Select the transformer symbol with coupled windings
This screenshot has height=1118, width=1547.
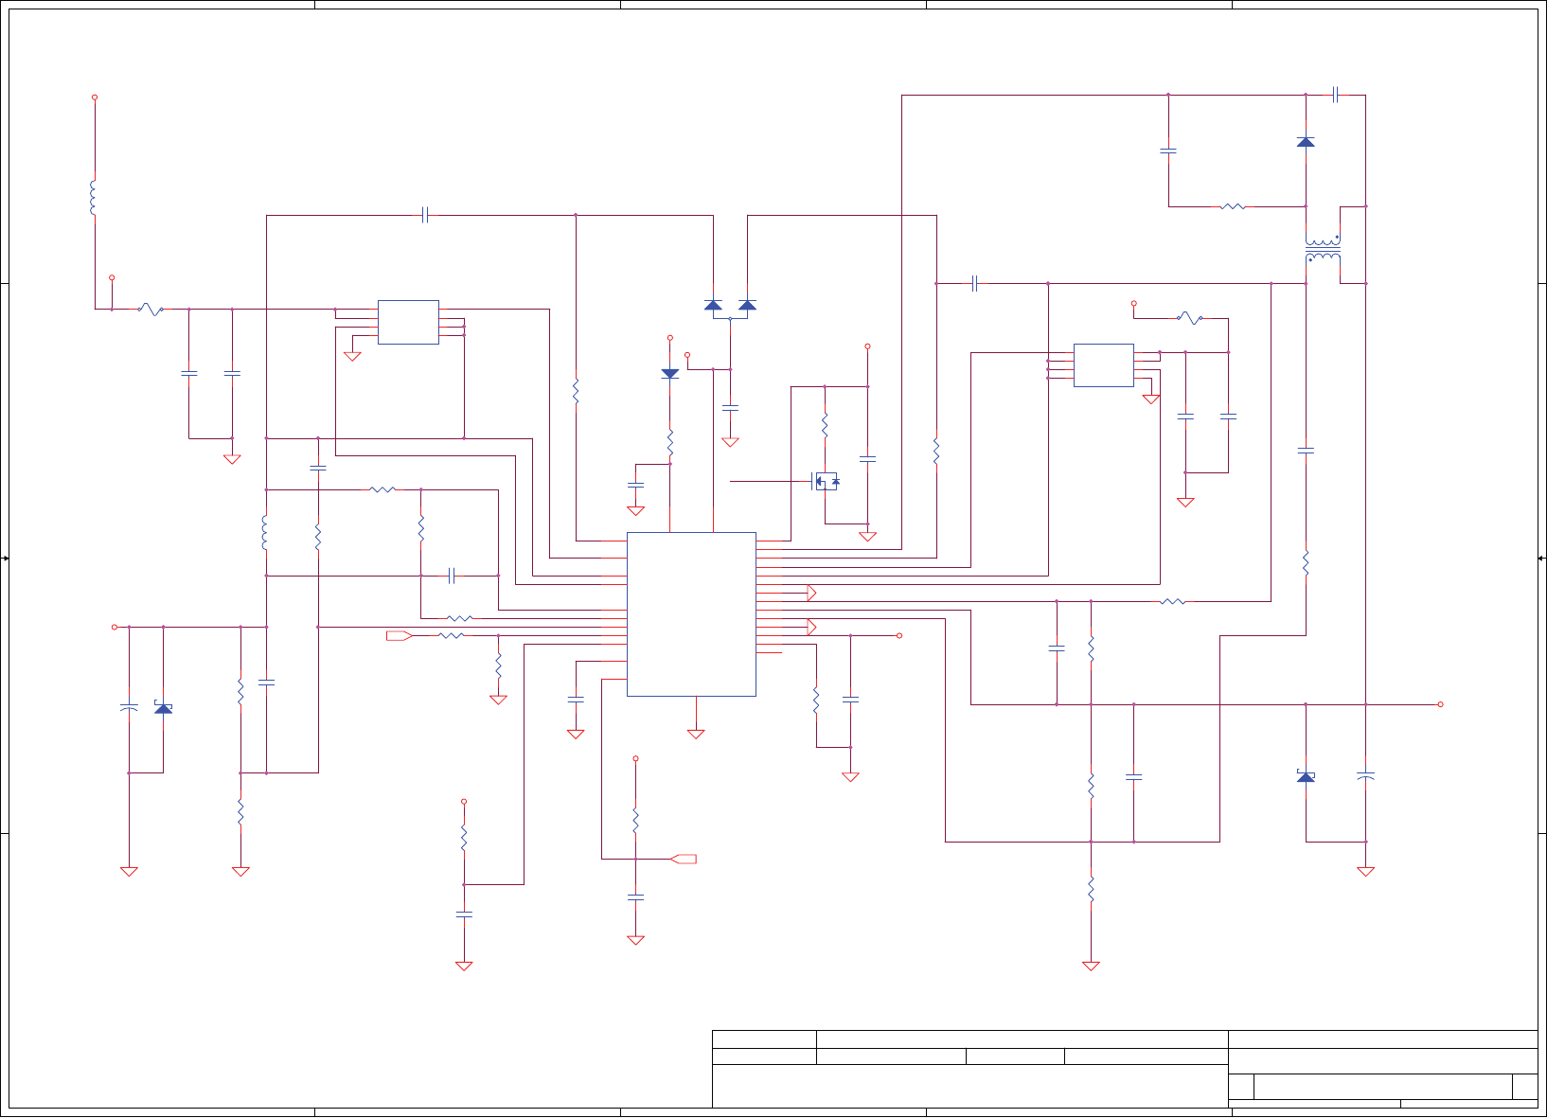click(x=1323, y=251)
